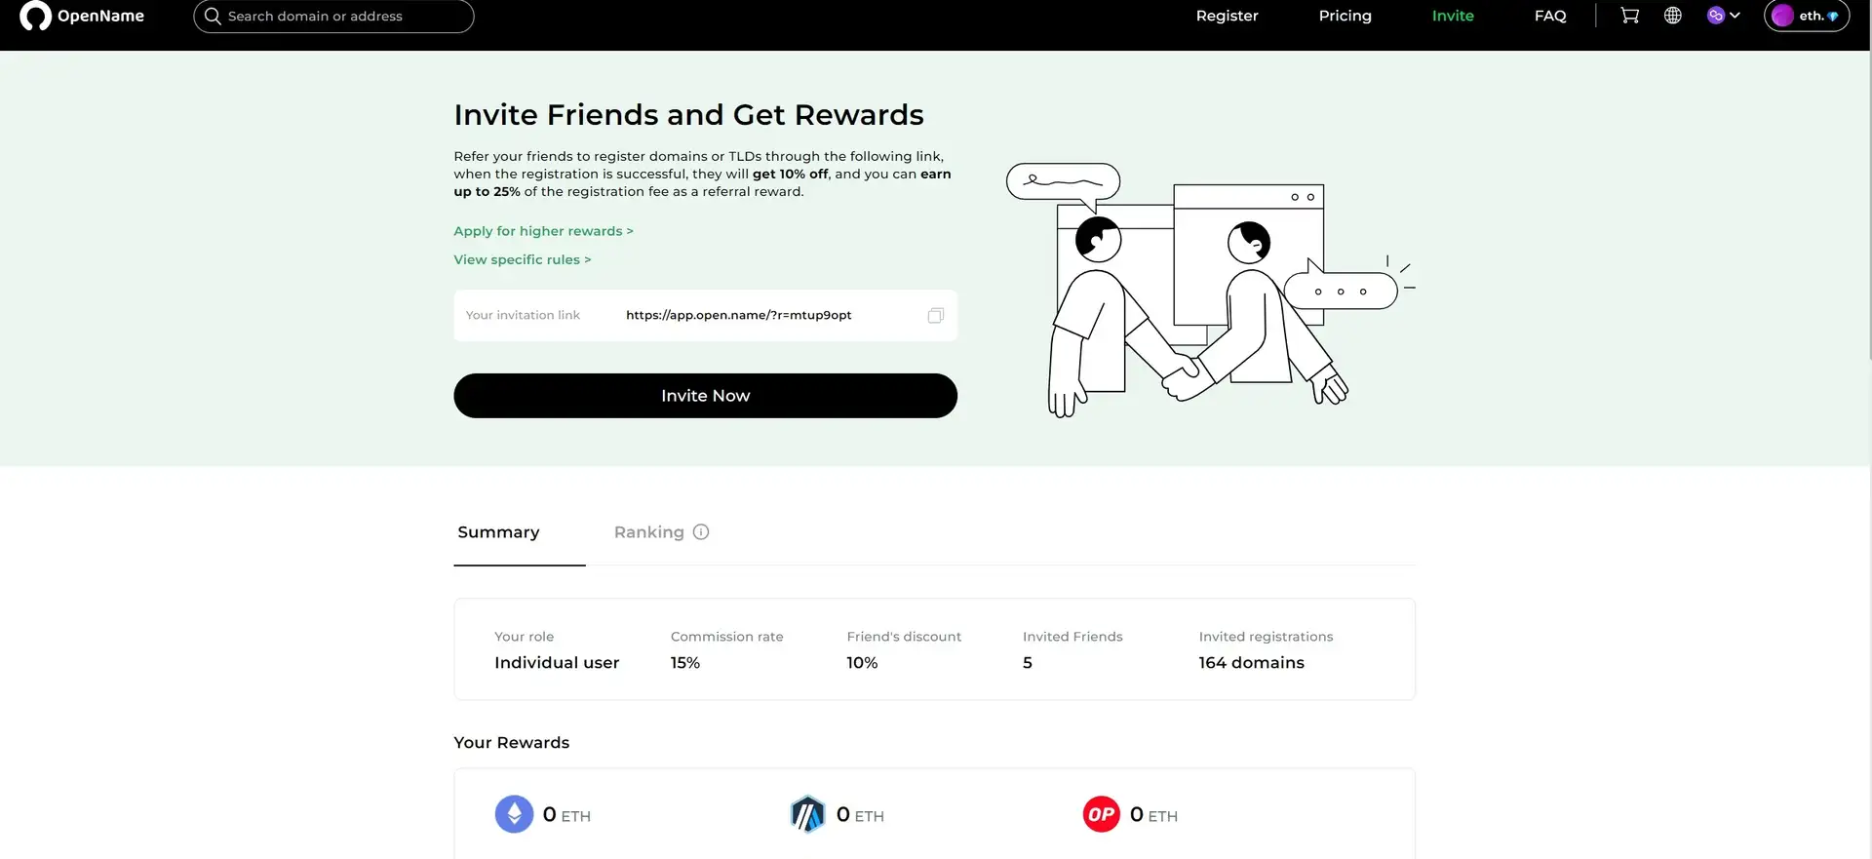Click the Optimism rewards icon
Viewport: 1872px width, 859px height.
[1101, 814]
